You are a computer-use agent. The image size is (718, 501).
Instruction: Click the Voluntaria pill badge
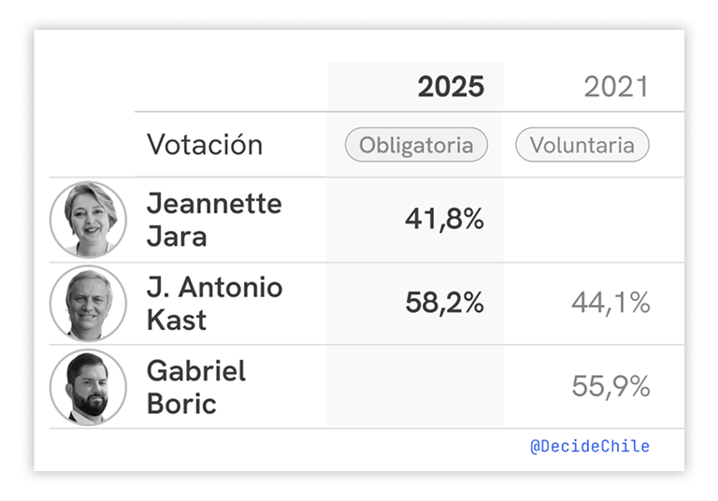coord(582,145)
